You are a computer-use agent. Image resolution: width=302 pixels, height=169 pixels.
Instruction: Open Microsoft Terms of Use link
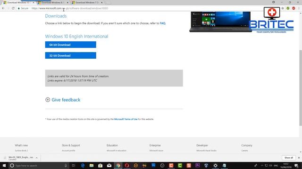pos(126,119)
